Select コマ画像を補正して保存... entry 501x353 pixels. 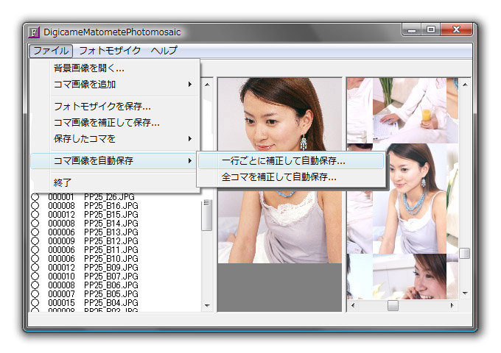[x=107, y=122]
